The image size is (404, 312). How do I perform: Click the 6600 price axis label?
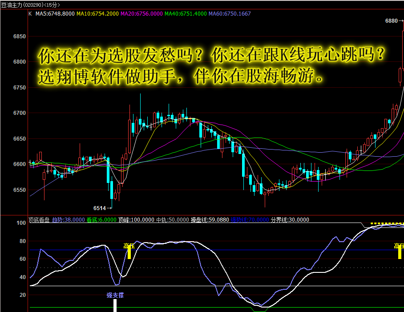tap(20, 164)
